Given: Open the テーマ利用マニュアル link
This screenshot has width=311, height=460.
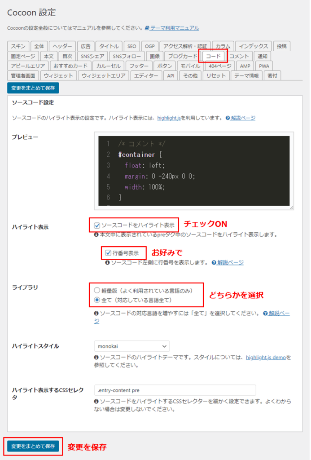Looking at the screenshot, I should pyautogui.click(x=175, y=28).
